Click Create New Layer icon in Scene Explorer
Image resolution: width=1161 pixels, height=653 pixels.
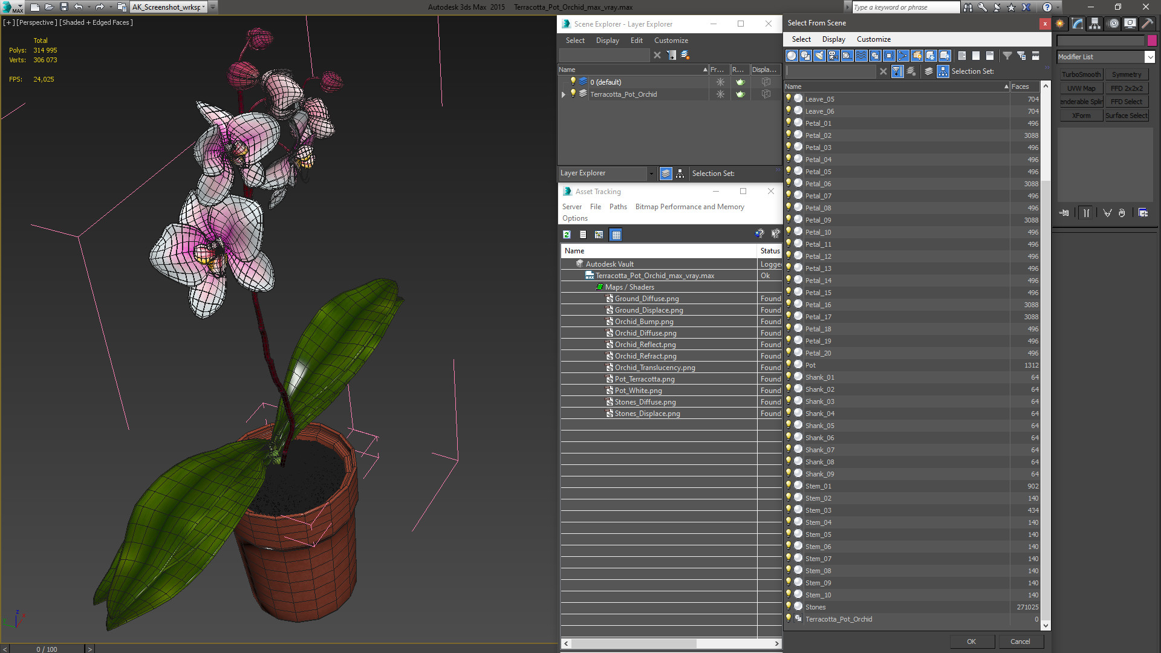click(685, 55)
